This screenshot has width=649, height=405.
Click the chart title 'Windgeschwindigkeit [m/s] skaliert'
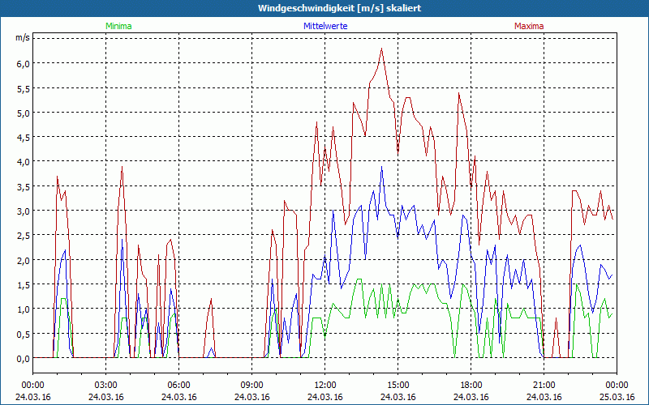(x=339, y=8)
